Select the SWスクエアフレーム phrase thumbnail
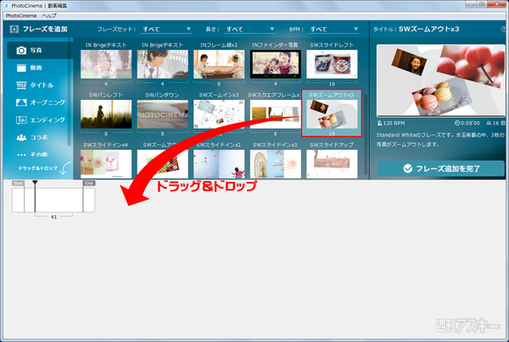Image resolution: width=509 pixels, height=342 pixels. [276, 114]
